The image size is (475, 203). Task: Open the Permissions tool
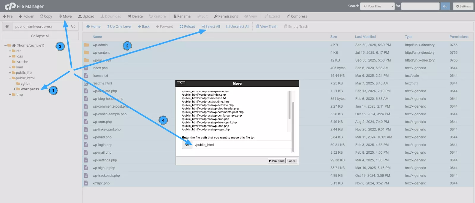click(216, 16)
